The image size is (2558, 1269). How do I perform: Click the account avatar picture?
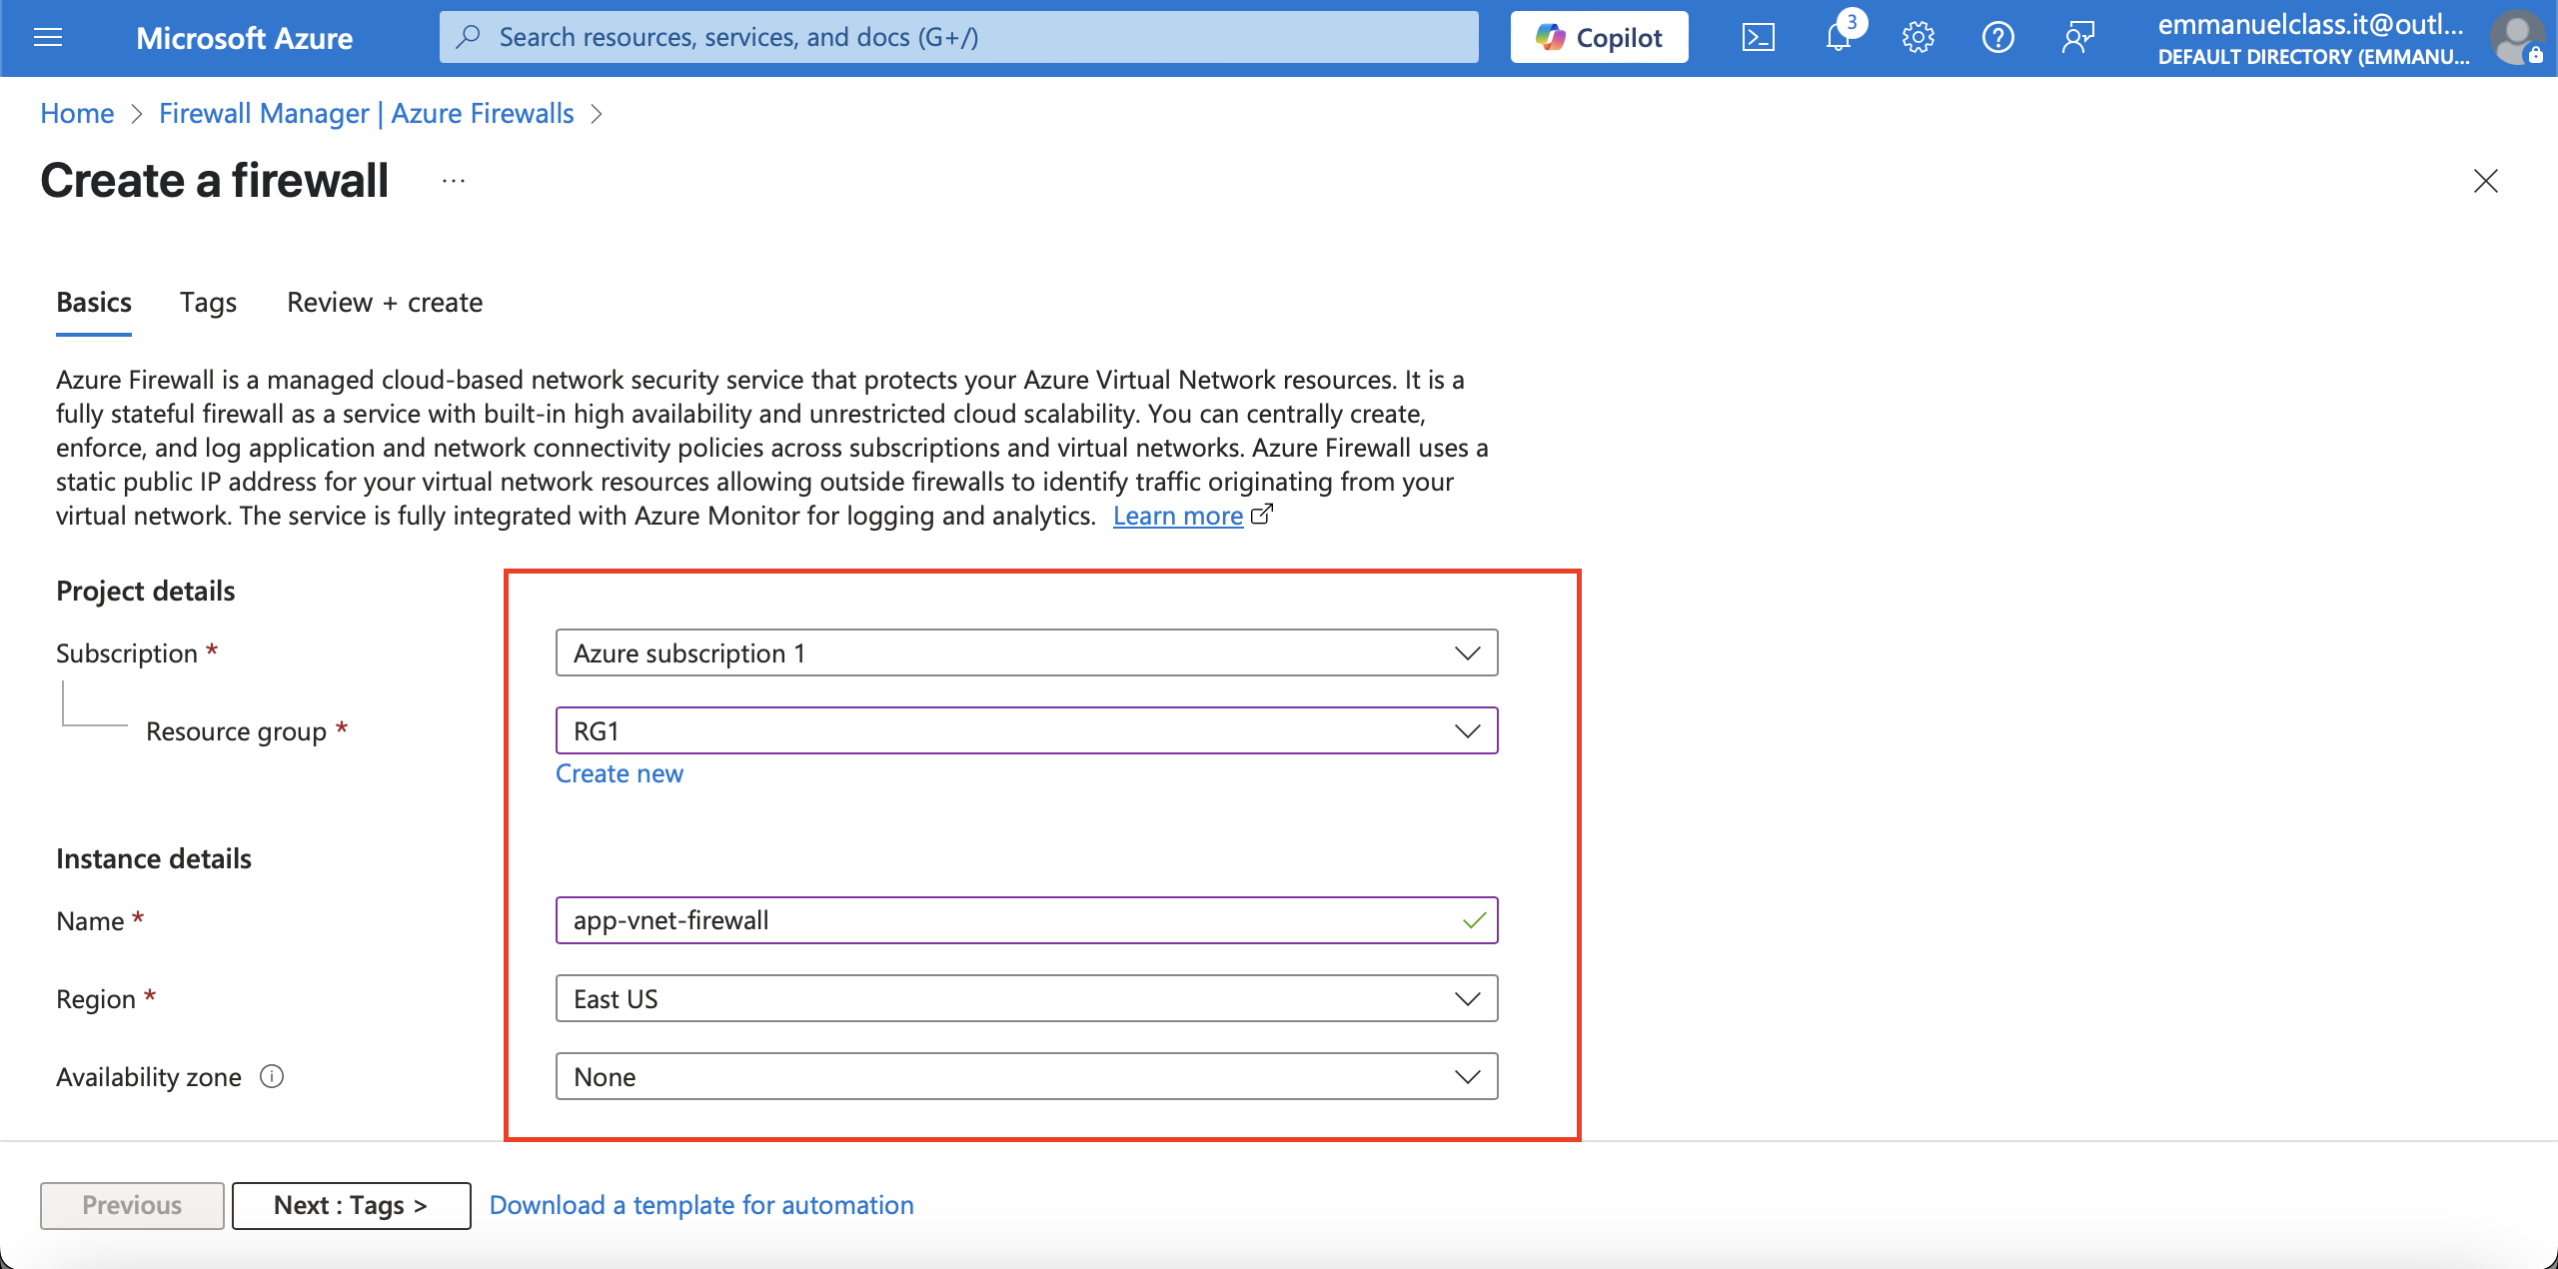coord(2518,38)
